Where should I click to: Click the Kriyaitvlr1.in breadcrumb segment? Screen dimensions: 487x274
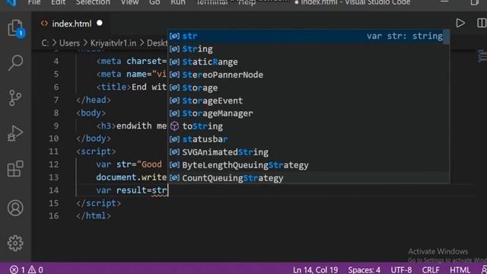[x=113, y=43]
